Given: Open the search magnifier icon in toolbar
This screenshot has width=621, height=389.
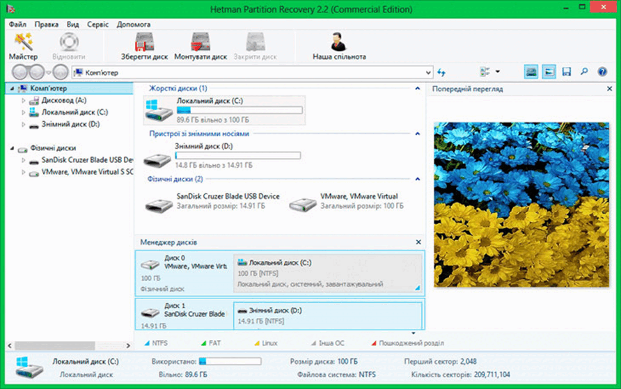Looking at the screenshot, I should pyautogui.click(x=584, y=72).
